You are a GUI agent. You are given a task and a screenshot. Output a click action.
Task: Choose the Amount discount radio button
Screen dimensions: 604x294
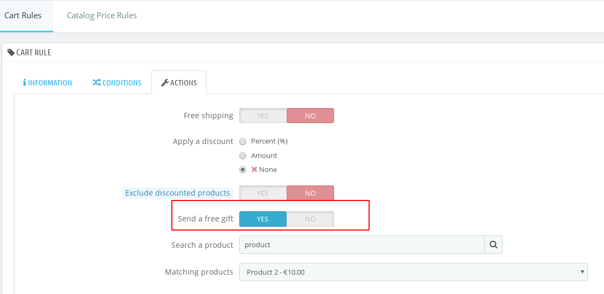pos(243,155)
